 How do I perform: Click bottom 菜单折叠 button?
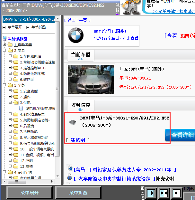click(x=78, y=193)
